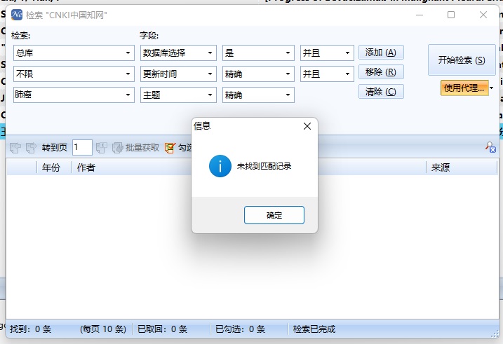Expand the 主题 field dropdown
Image resolution: width=503 pixels, height=344 pixels.
pos(210,95)
